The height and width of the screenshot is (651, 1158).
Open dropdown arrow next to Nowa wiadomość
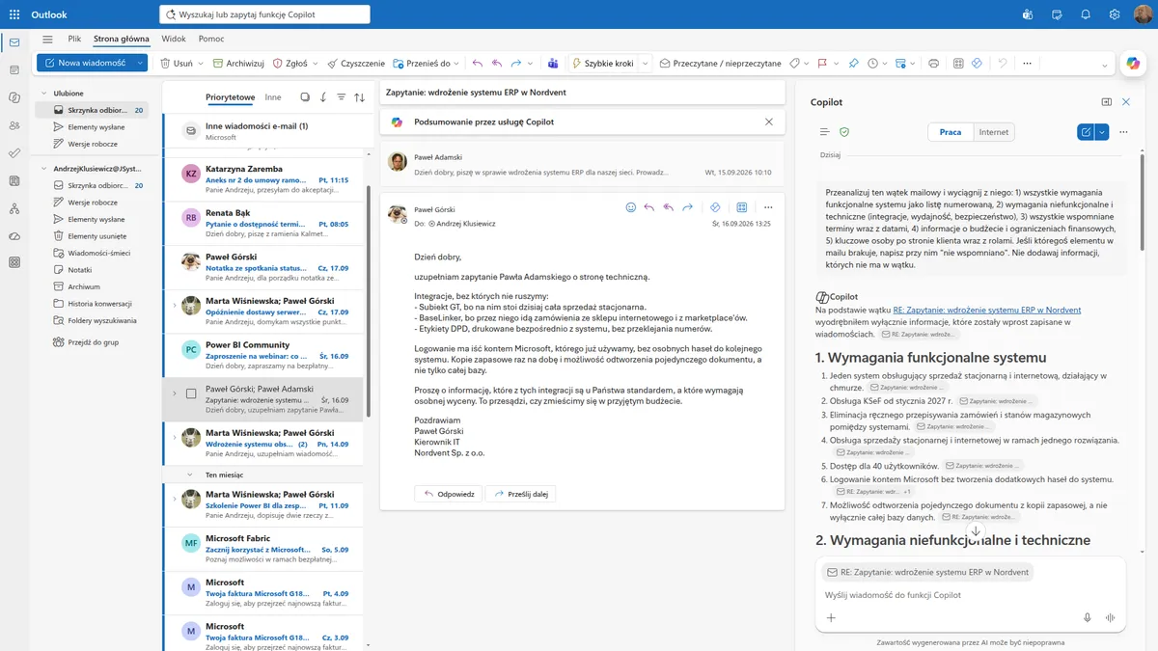coord(141,63)
